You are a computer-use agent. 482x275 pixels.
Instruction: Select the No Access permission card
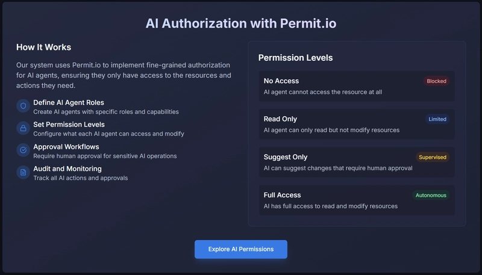coord(356,86)
